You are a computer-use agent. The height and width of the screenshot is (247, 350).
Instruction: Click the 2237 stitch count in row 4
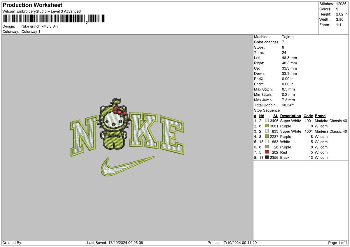point(274,137)
